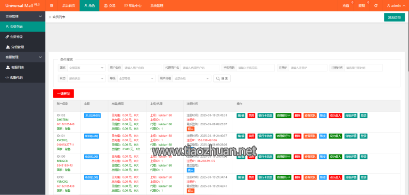Screen dimensions: 409x195
Task: Click 登录 for user ID:102
Action: pos(364,116)
